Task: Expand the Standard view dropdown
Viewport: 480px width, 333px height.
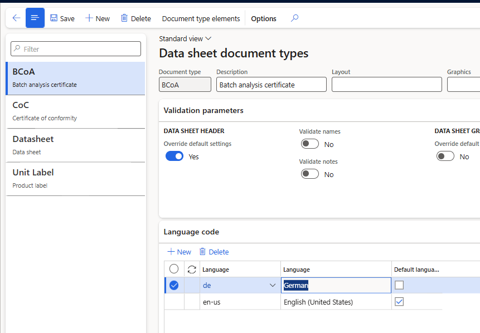Action: pos(185,39)
